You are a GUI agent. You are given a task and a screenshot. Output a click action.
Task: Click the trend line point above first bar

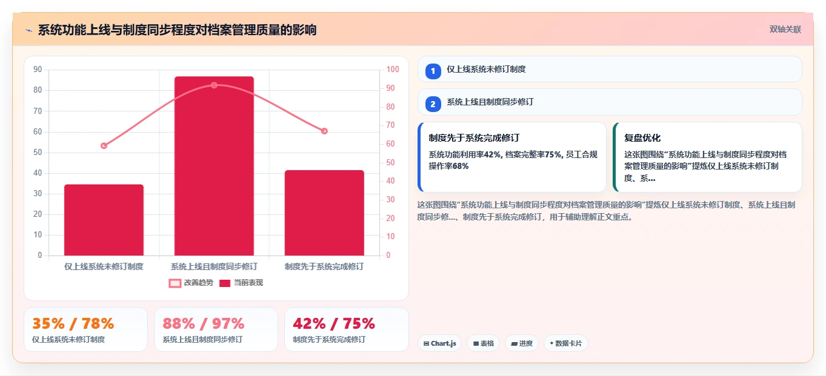pos(104,145)
